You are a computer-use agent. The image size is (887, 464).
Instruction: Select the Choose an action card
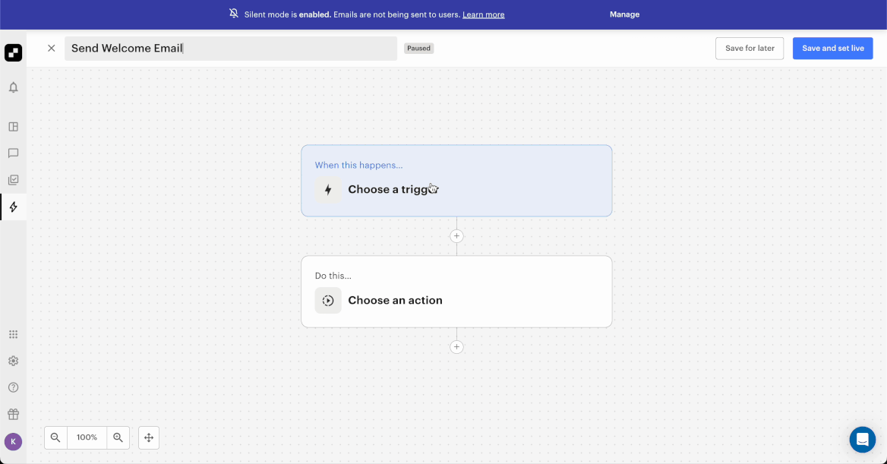pyautogui.click(x=456, y=292)
